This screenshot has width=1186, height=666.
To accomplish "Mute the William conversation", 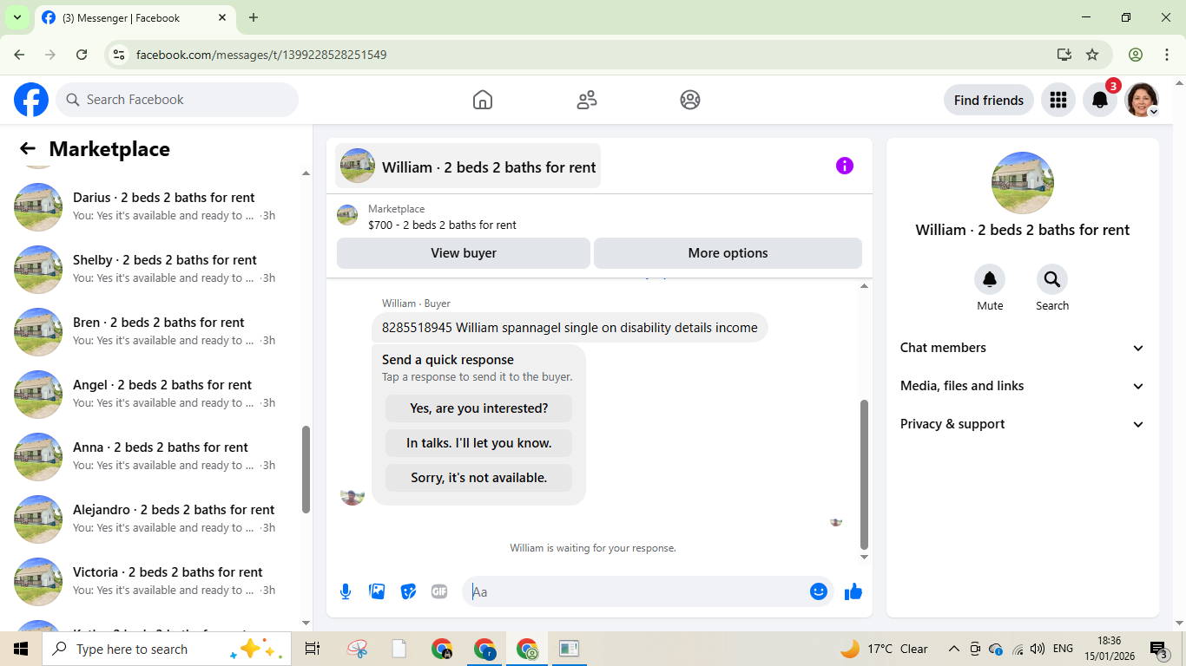I will point(990,279).
